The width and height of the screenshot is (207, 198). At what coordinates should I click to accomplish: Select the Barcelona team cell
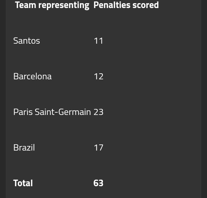[32, 76]
